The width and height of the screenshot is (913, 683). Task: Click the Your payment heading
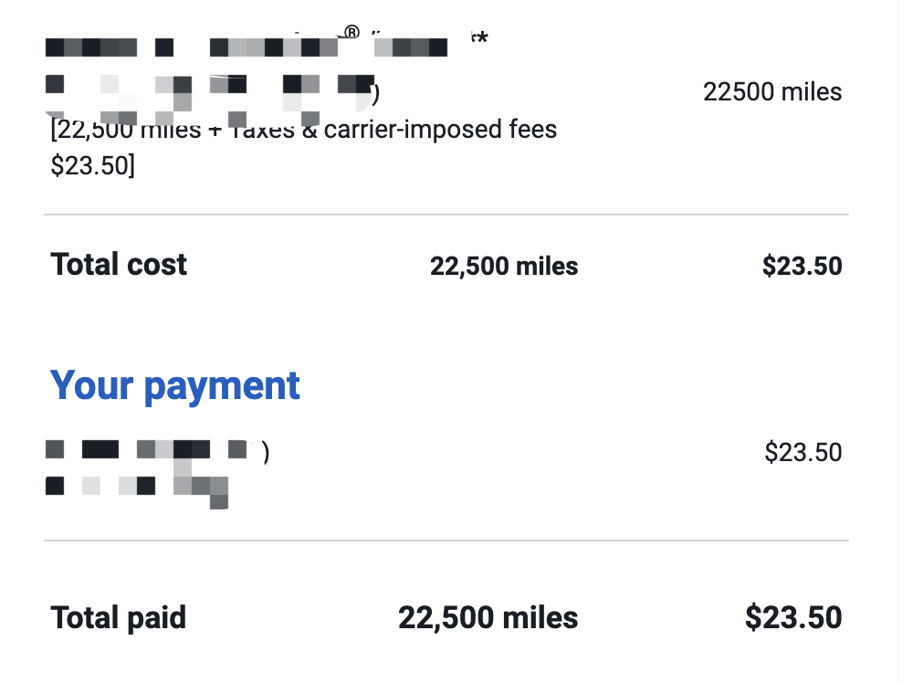click(175, 386)
